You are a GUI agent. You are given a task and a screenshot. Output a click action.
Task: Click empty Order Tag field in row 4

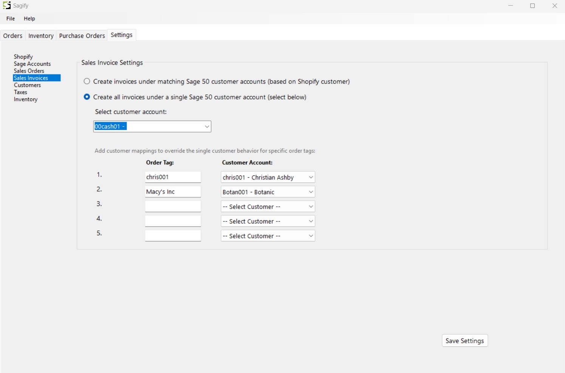point(173,221)
